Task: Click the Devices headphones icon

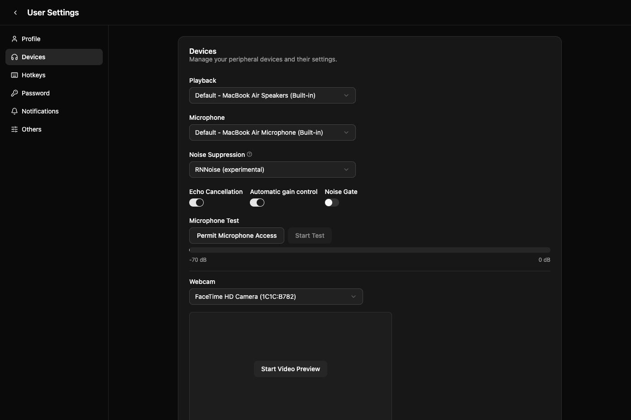Action: (14, 57)
